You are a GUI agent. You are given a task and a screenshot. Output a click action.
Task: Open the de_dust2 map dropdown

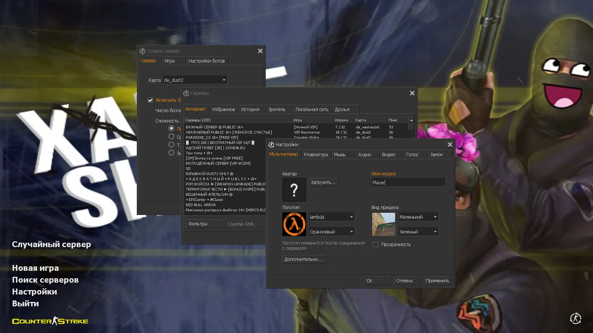(223, 80)
